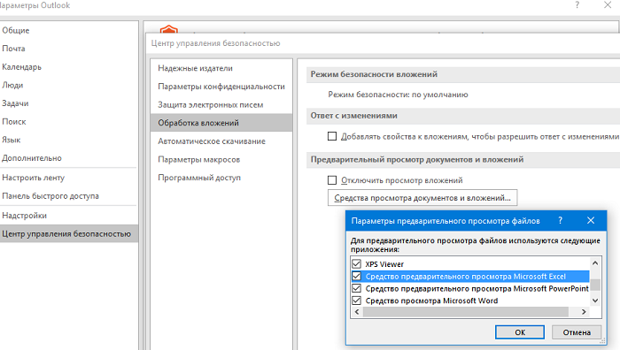
Task: Select Почта in Outlook options
Action: tap(13, 49)
